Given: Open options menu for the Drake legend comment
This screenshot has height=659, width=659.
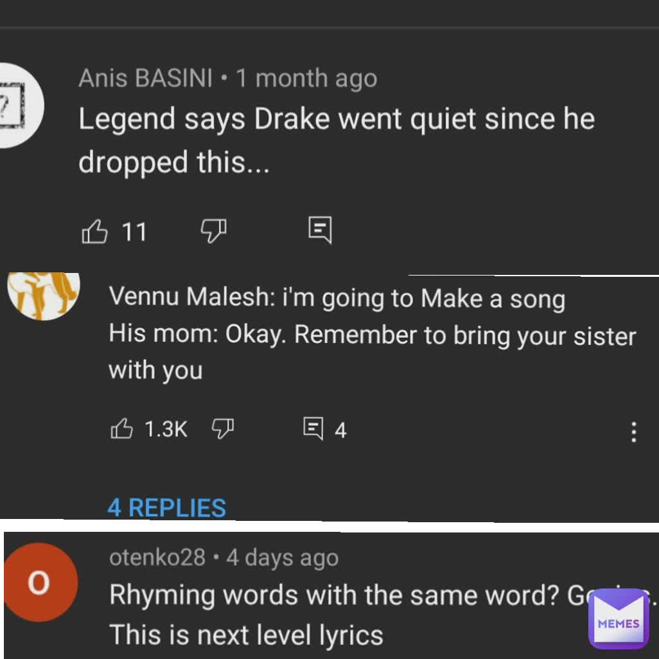Looking at the screenshot, I should coord(633,232).
